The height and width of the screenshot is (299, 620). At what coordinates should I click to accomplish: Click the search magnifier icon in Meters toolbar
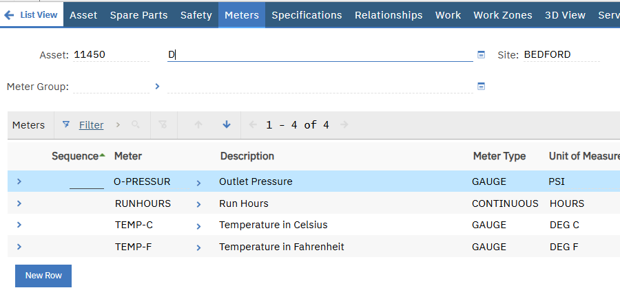[x=136, y=124]
